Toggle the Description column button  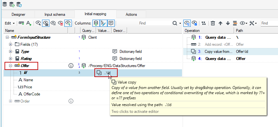(x=111, y=23)
